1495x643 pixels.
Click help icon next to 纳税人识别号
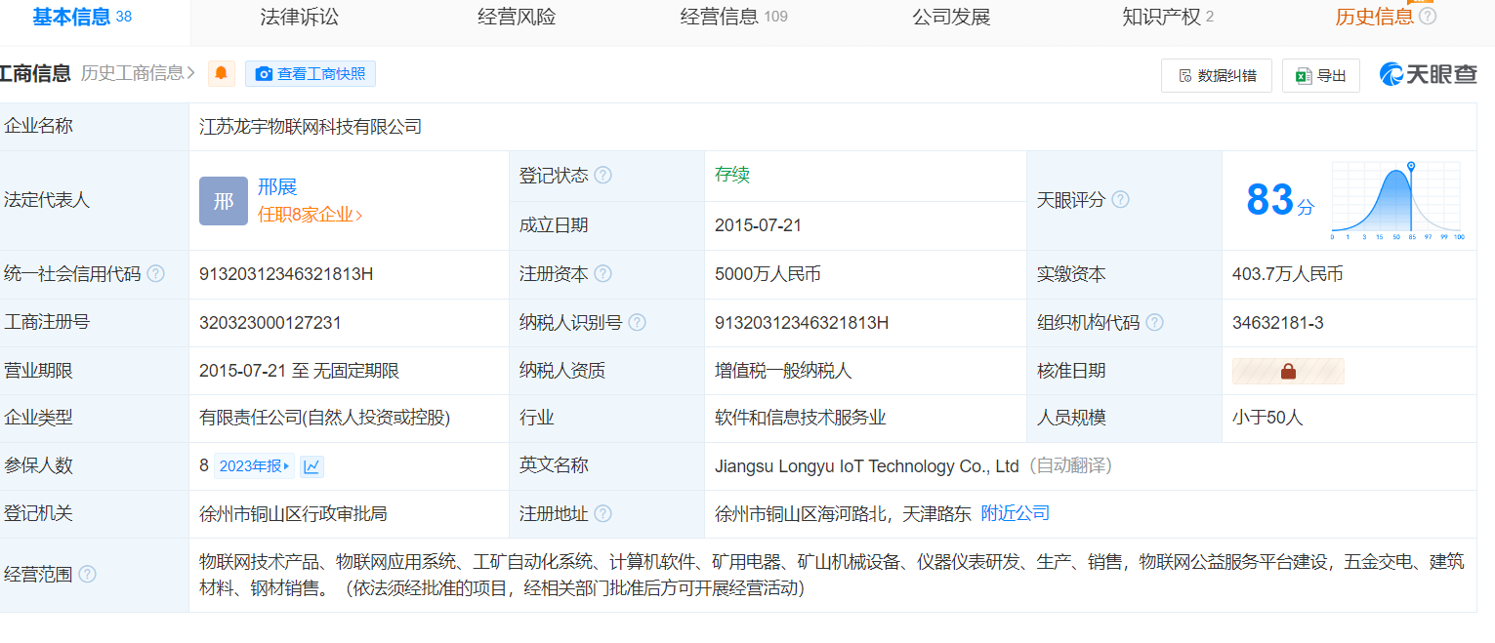coord(638,323)
